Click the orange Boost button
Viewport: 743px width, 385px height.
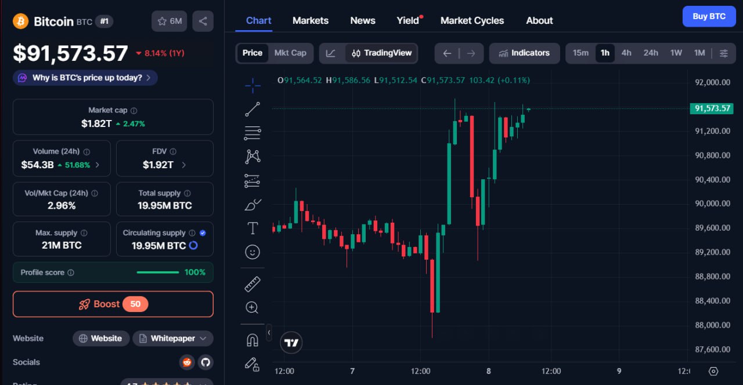tap(113, 304)
